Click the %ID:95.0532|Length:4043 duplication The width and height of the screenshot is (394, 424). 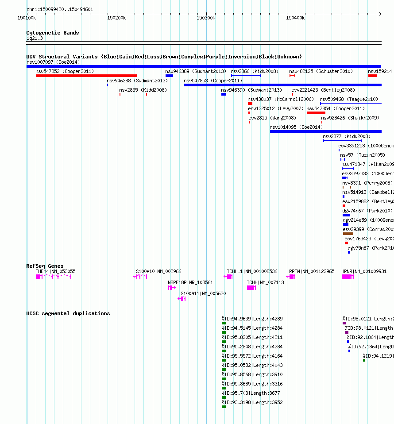(x=252, y=365)
